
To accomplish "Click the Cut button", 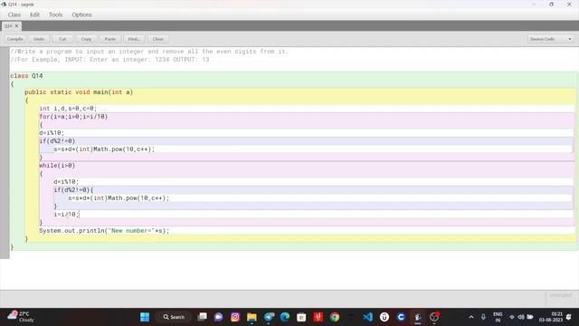I will point(62,39).
